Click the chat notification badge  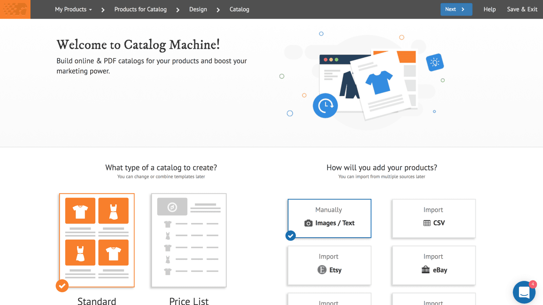click(533, 284)
